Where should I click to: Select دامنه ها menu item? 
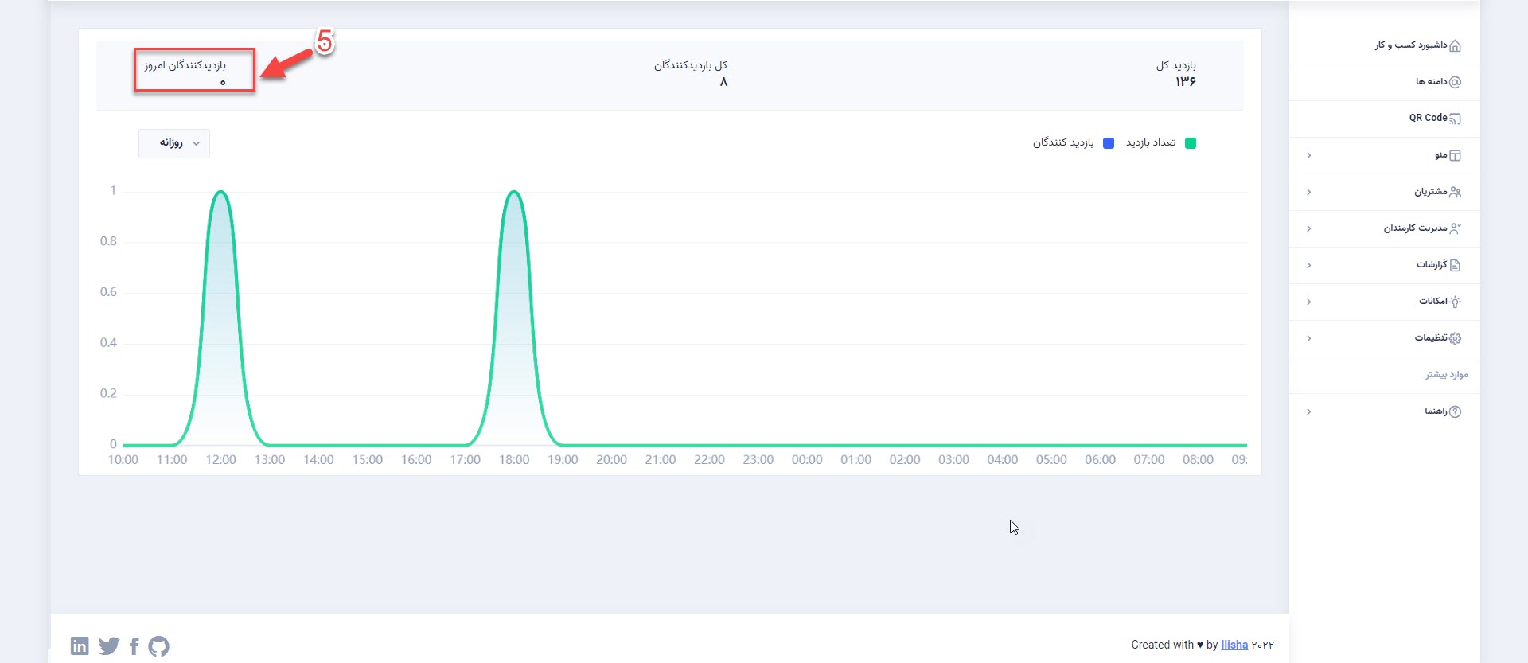coord(1431,82)
